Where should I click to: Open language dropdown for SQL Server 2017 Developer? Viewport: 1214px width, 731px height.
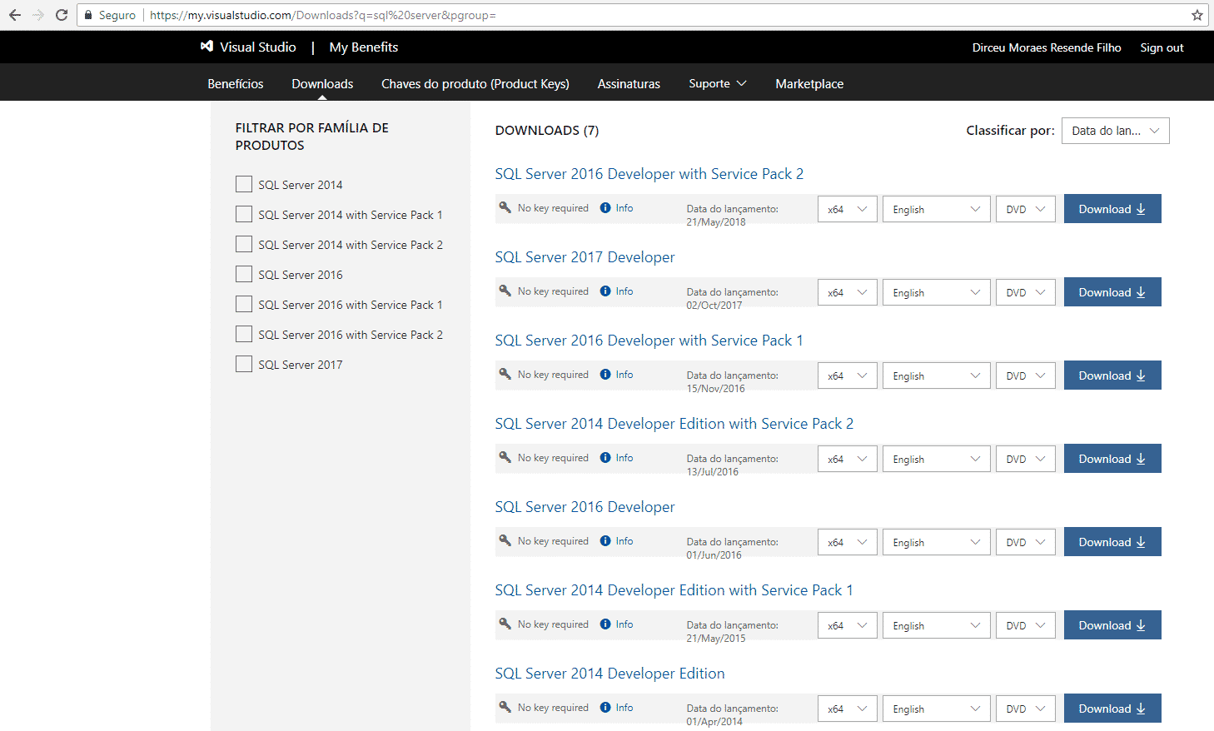(x=936, y=292)
